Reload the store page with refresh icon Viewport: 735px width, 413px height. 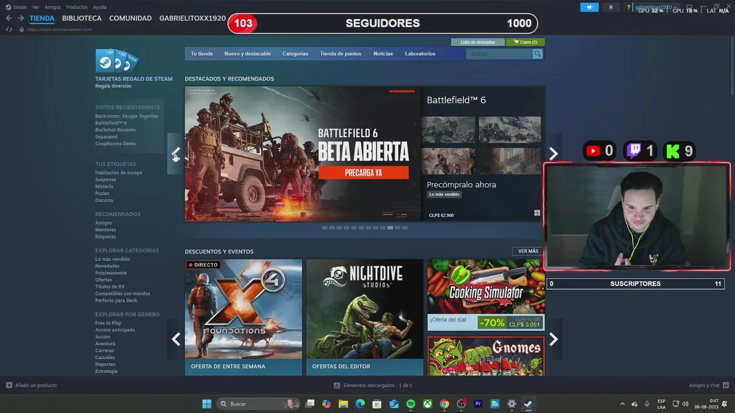9,29
